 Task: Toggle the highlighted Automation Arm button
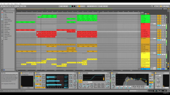[79, 6]
